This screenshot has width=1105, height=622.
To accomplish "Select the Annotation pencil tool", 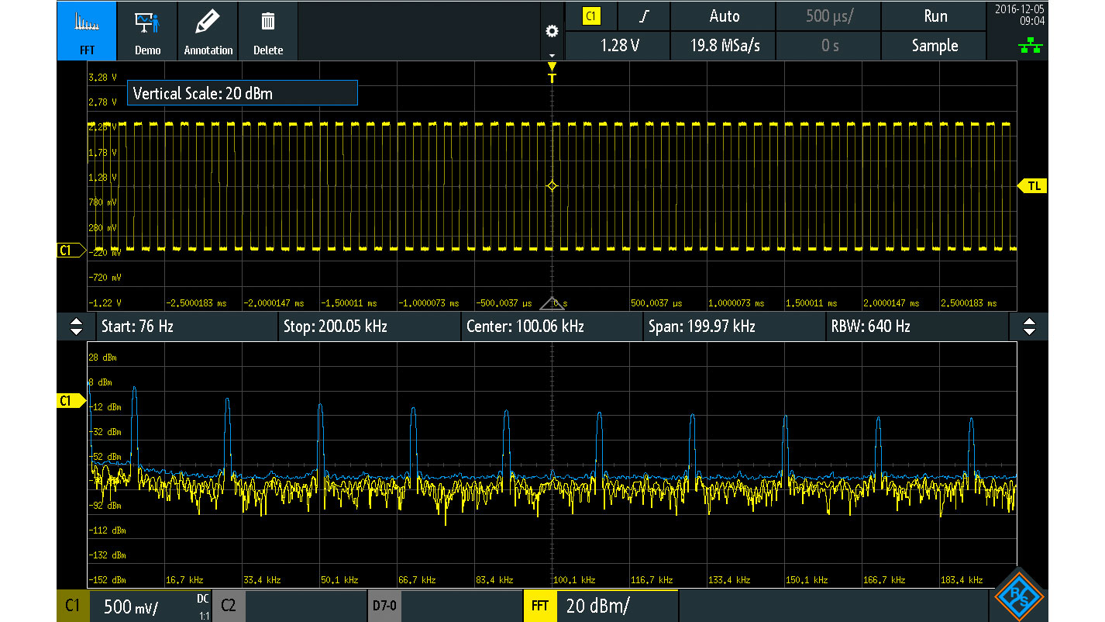I will [x=208, y=31].
